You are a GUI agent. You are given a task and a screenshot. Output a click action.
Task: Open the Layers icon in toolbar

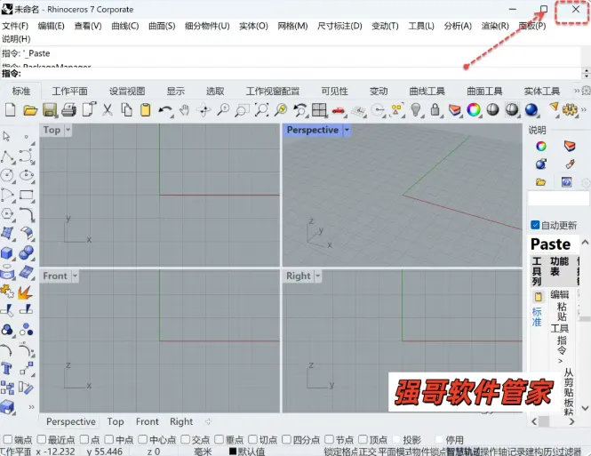pyautogui.click(x=455, y=110)
